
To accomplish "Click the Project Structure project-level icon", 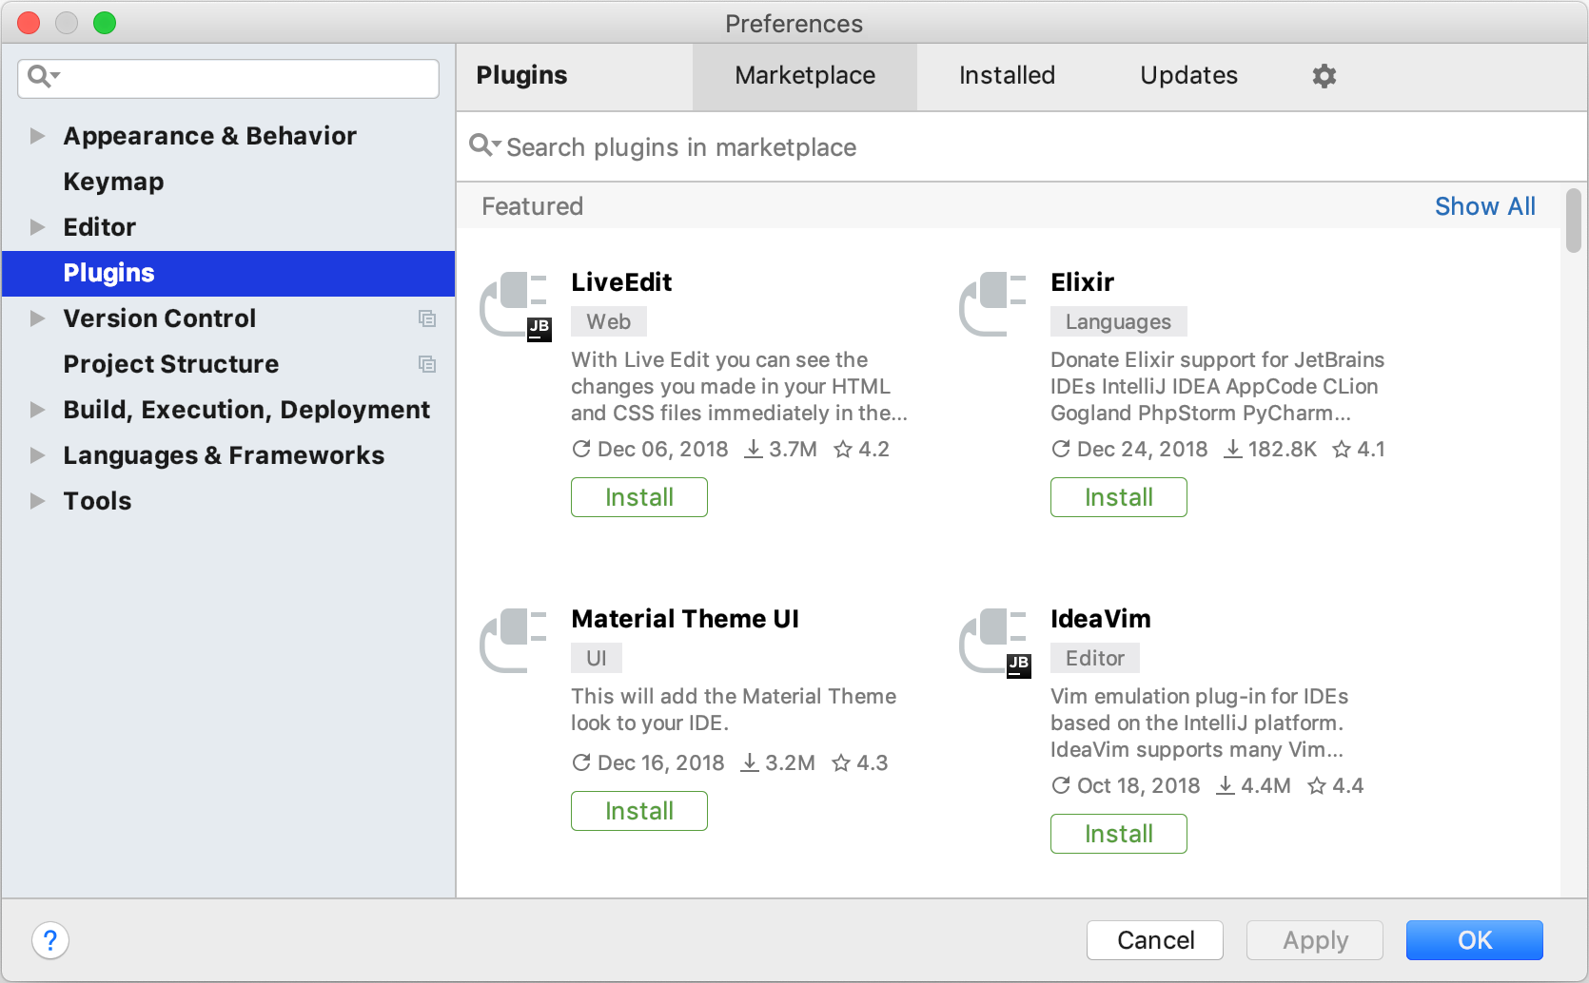I will (427, 364).
